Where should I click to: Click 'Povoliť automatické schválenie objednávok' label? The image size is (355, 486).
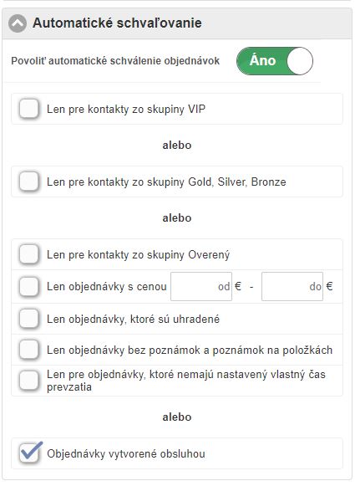click(x=115, y=61)
